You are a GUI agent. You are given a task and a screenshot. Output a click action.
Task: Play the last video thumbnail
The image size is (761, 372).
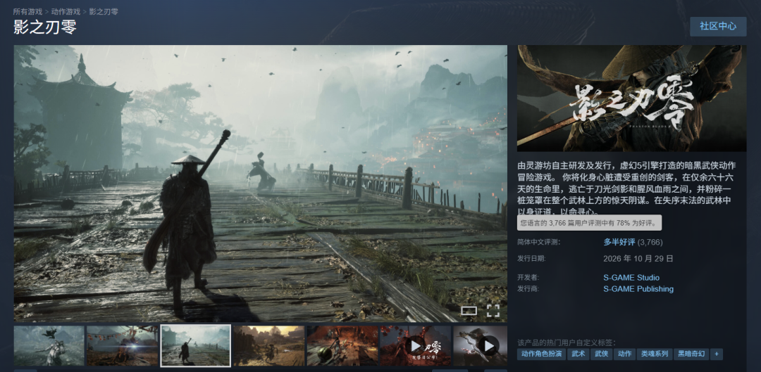pos(481,346)
